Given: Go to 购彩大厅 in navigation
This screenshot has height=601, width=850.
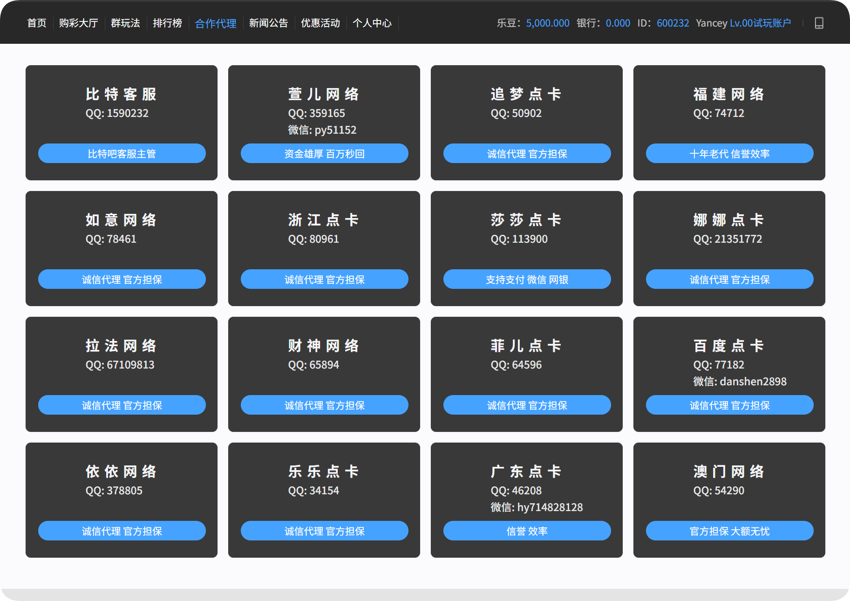Looking at the screenshot, I should [79, 23].
